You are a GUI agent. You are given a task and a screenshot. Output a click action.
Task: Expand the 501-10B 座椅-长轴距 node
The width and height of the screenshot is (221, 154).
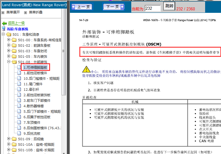point(9,150)
